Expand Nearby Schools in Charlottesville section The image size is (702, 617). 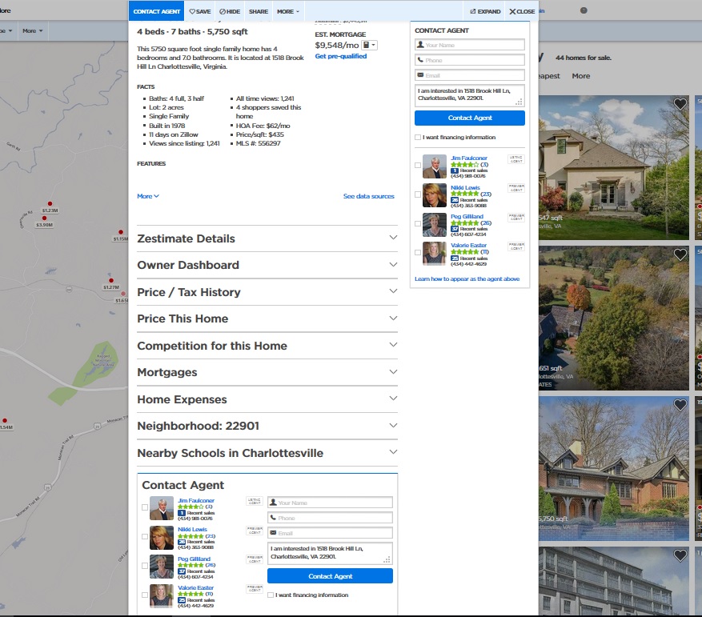pyautogui.click(x=267, y=453)
